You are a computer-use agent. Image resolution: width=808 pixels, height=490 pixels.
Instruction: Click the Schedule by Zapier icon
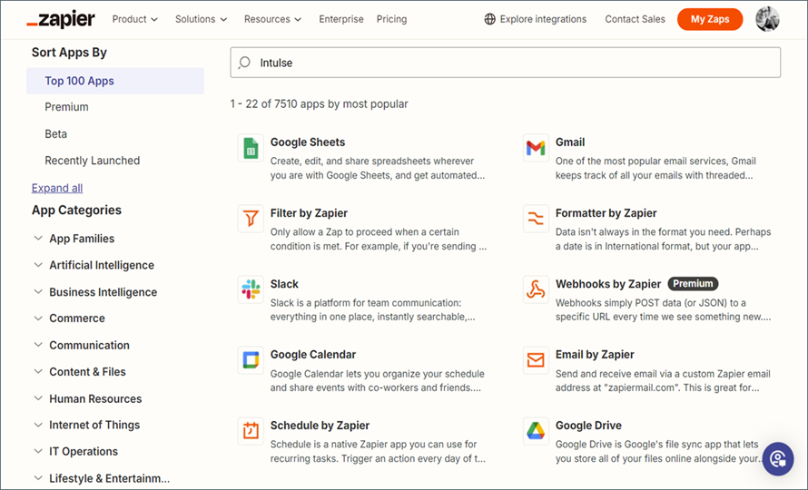[251, 431]
